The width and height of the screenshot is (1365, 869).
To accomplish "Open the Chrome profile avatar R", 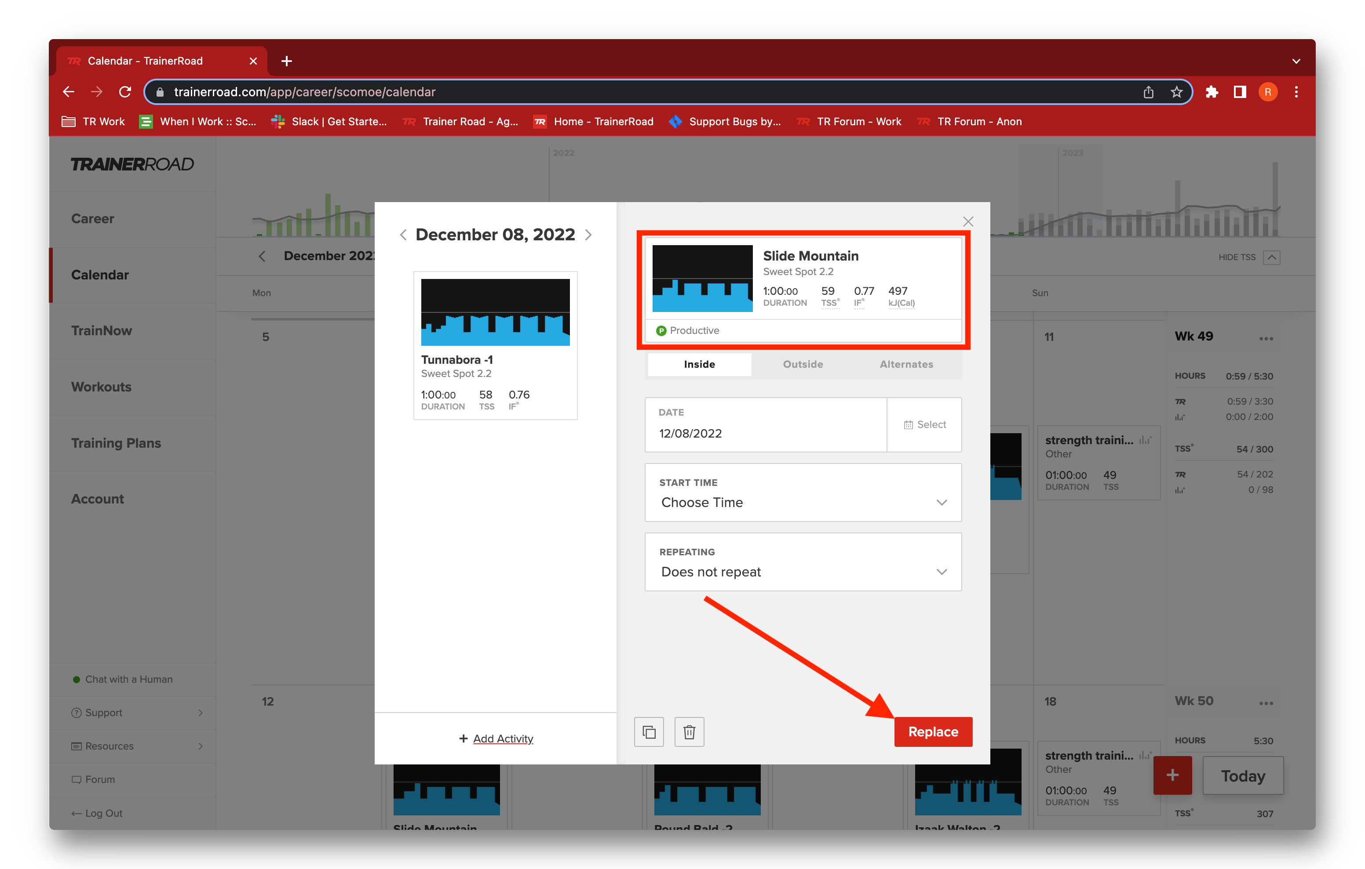I will (x=1268, y=92).
